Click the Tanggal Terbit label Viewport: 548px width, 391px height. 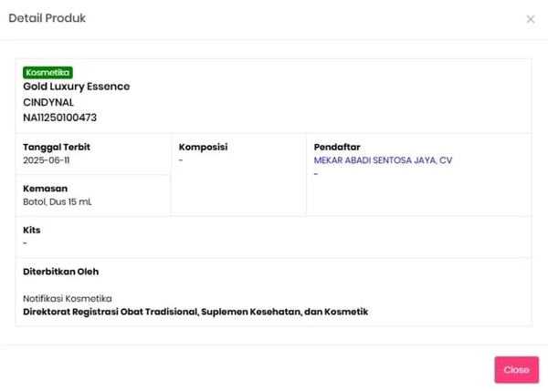point(57,147)
